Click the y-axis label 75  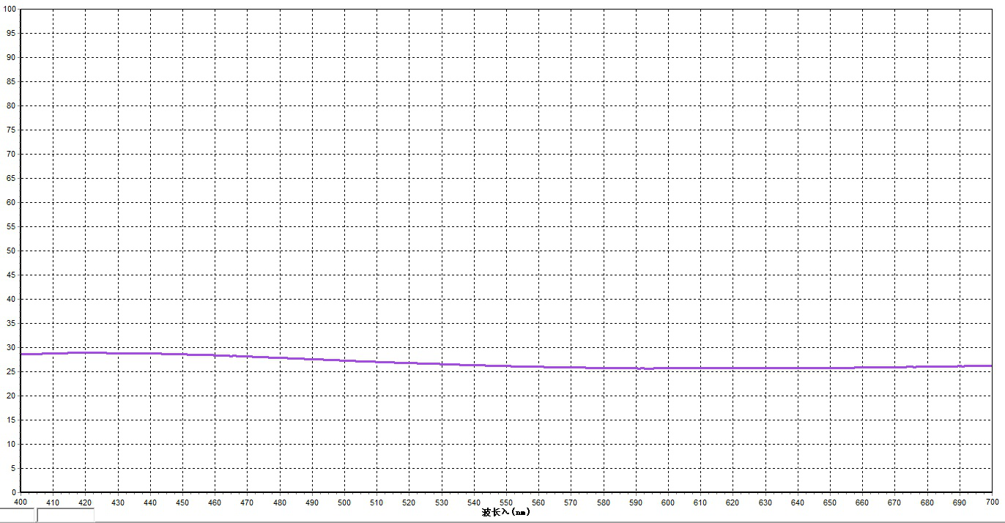(12, 130)
